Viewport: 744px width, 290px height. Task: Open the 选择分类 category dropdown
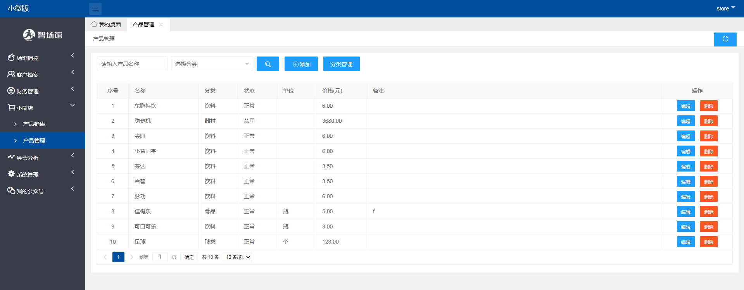pos(212,64)
